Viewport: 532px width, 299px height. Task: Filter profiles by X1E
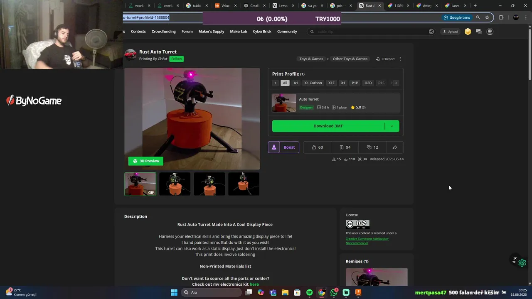(331, 83)
